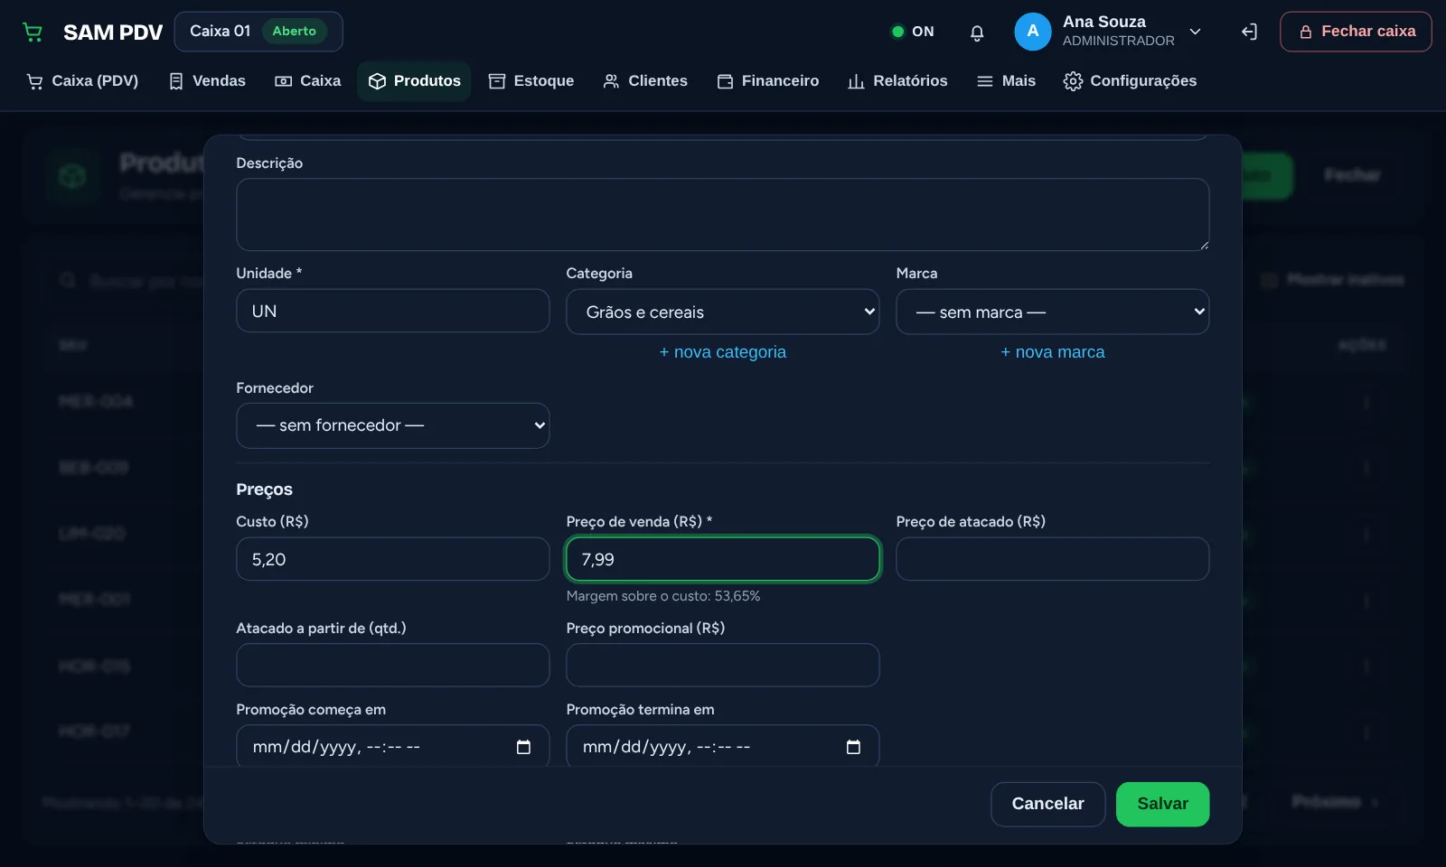
Task: Click the Promoção termina em date field
Action: click(x=722, y=746)
